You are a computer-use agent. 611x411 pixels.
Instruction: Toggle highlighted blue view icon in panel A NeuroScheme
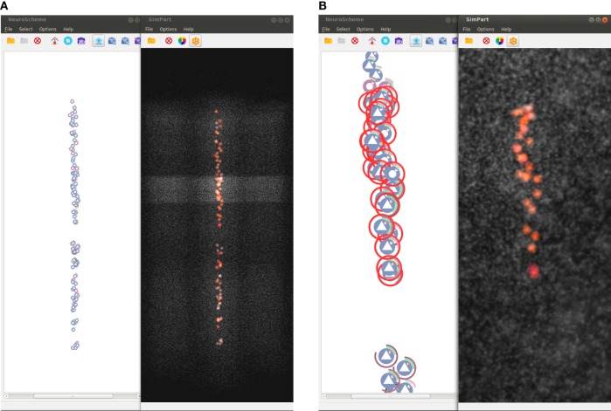pos(99,41)
